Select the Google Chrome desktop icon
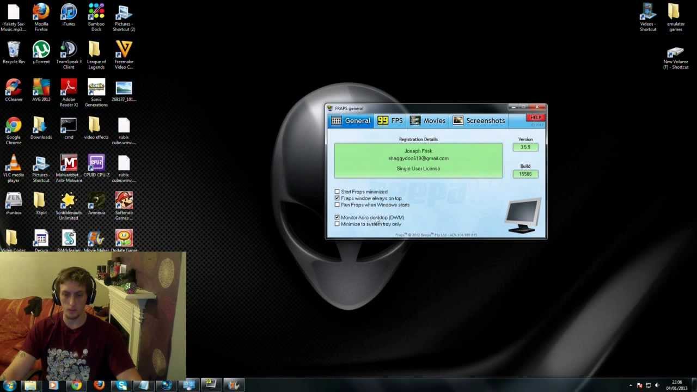Screen dimensions: 697x392 (14, 130)
